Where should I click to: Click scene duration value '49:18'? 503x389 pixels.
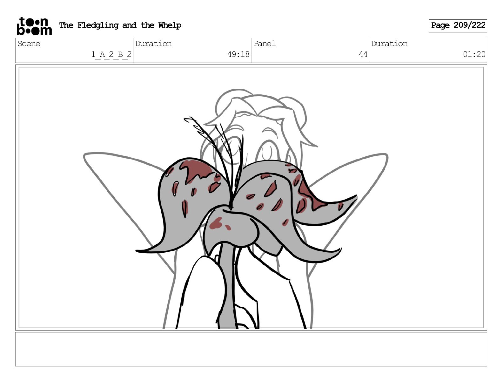click(238, 54)
